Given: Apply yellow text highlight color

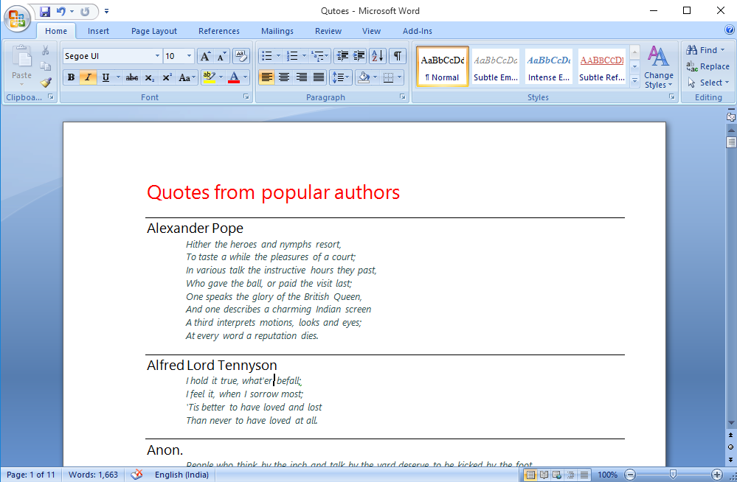Looking at the screenshot, I should pyautogui.click(x=210, y=77).
